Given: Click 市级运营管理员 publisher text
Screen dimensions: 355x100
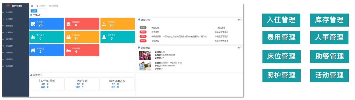Looking at the screenshot, I should 221,36.
